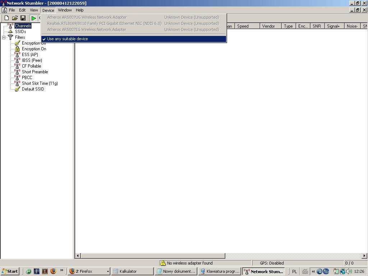Click the speaker volume tray icon
This screenshot has height=276, width=368.
click(x=349, y=271)
